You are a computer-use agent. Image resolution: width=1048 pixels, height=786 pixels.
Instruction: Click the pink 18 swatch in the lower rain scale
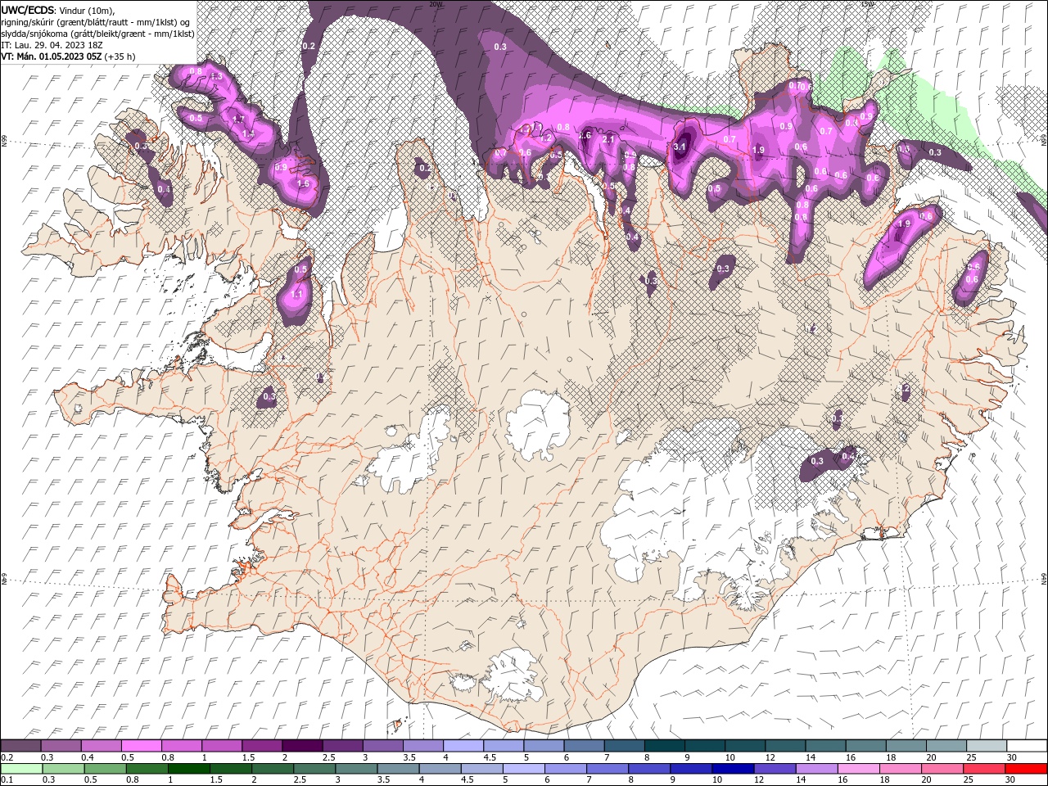900,769
